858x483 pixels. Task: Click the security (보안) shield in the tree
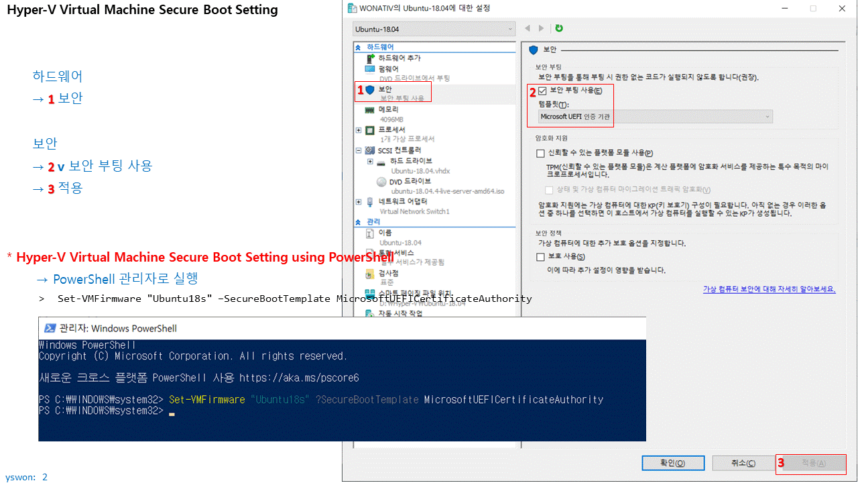tap(370, 89)
